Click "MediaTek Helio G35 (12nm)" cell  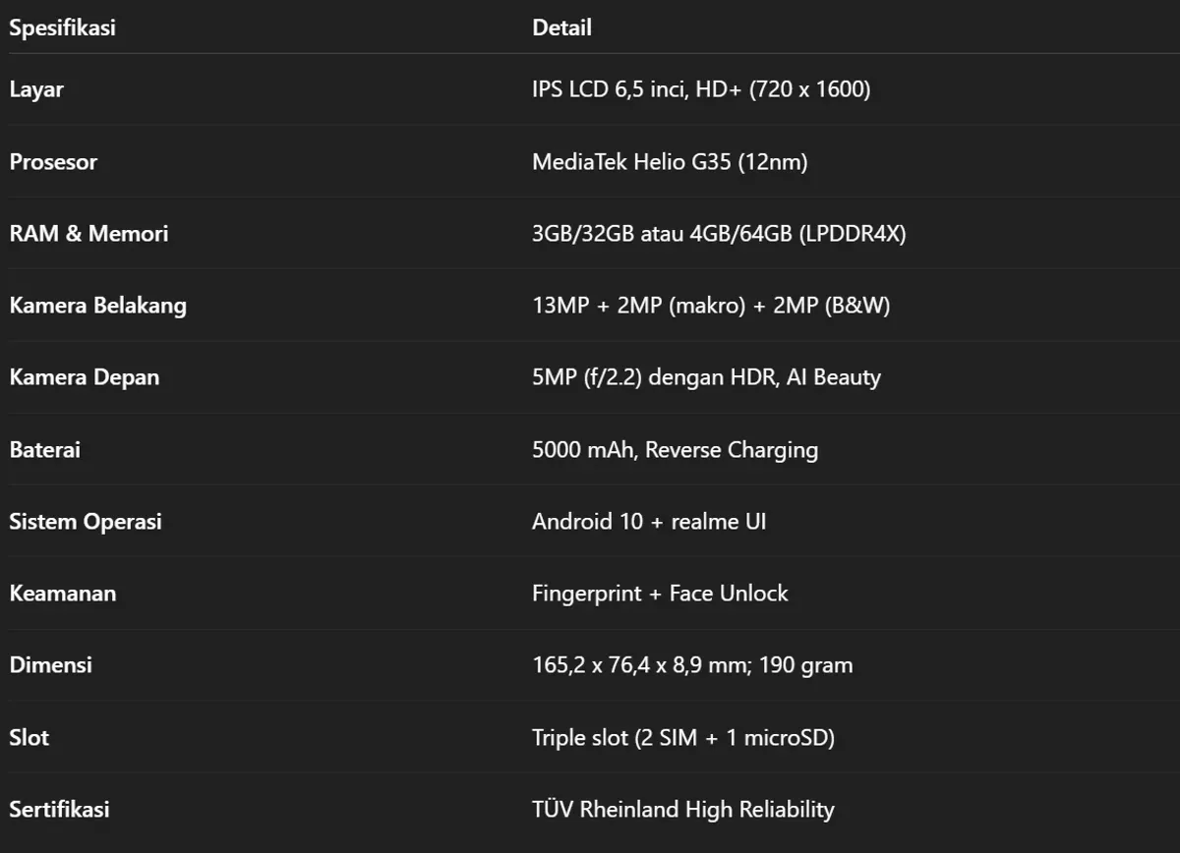click(x=670, y=161)
